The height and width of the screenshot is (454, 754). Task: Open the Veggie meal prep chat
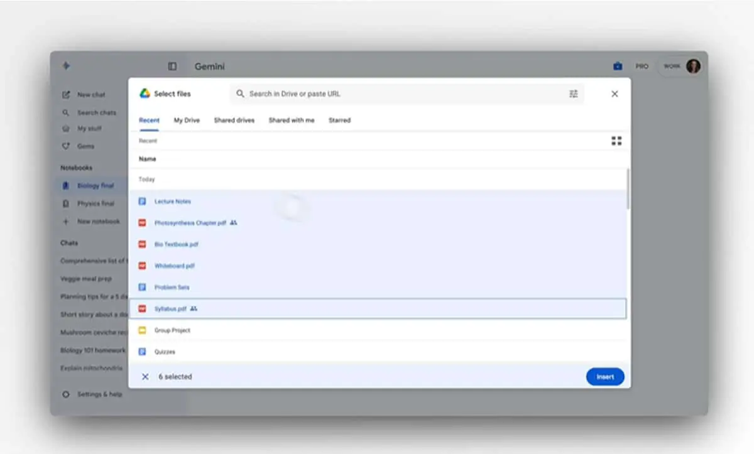pos(85,278)
